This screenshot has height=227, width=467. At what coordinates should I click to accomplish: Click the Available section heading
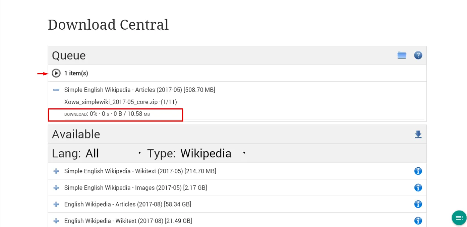(x=76, y=134)
